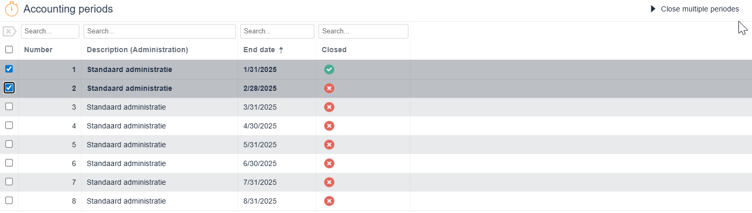Focus the End date search field

pos(277,31)
